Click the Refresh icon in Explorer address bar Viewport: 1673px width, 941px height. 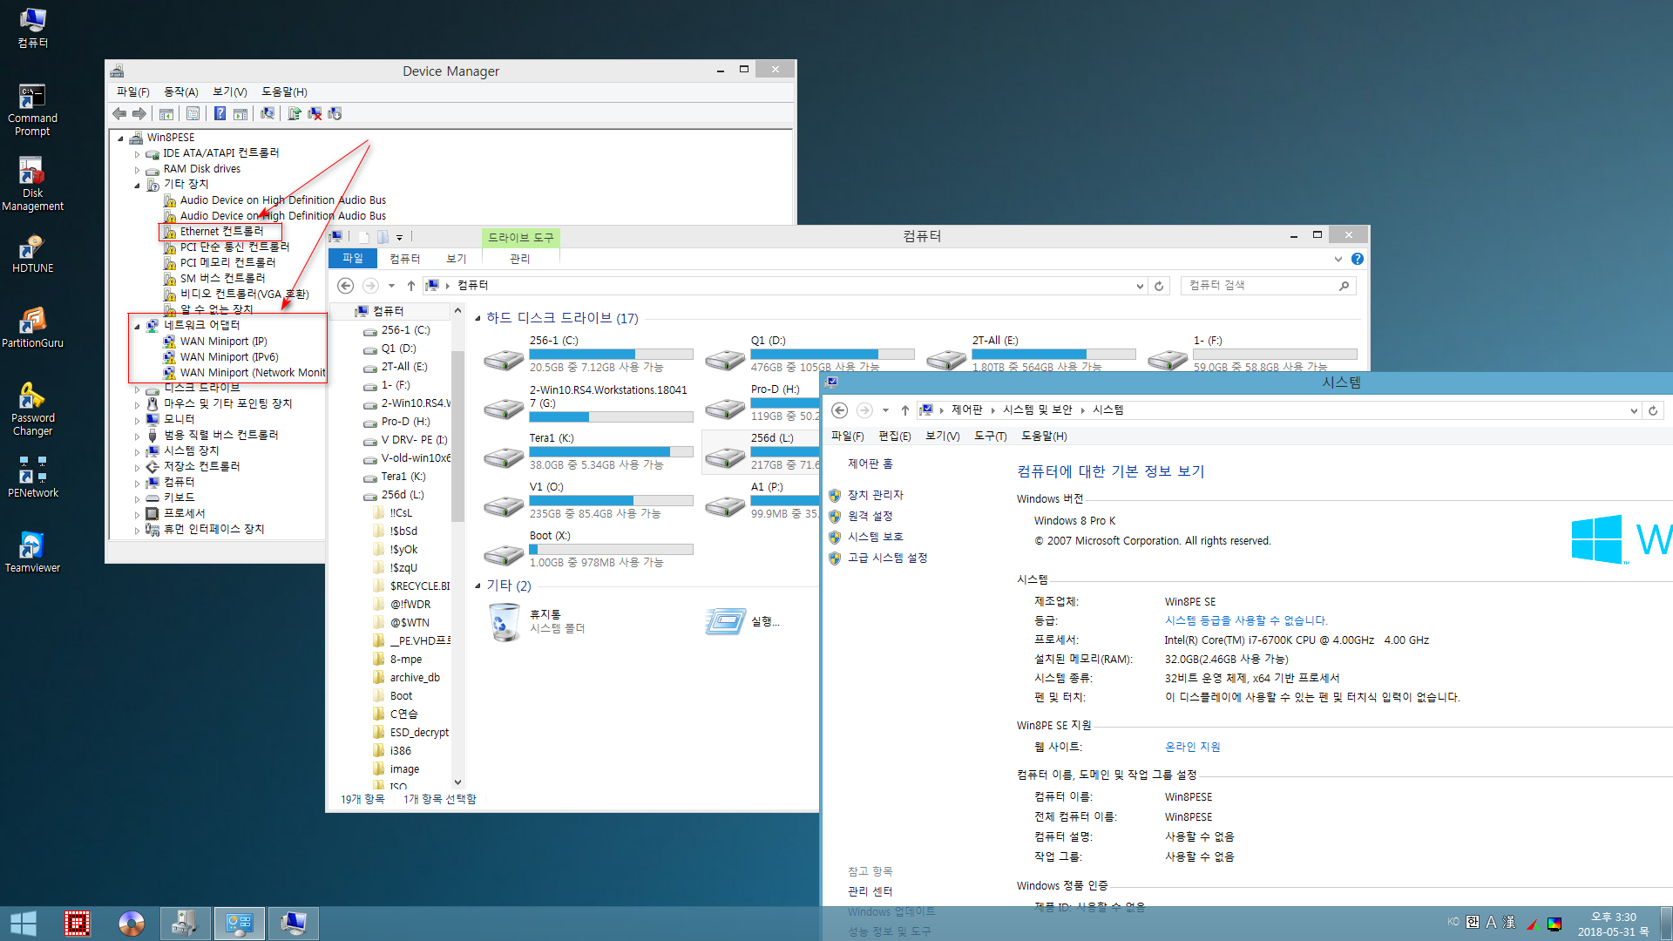click(x=1159, y=286)
